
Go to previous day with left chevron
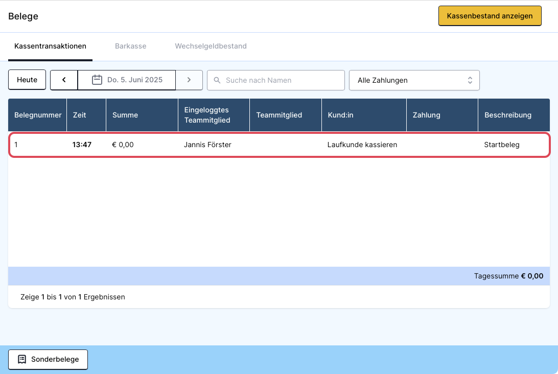coord(64,80)
